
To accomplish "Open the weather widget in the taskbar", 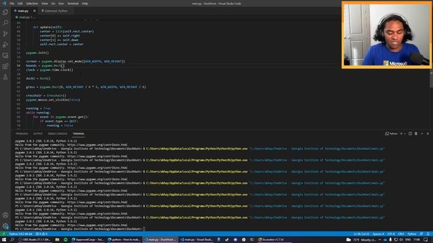I will pyautogui.click(x=362, y=240).
